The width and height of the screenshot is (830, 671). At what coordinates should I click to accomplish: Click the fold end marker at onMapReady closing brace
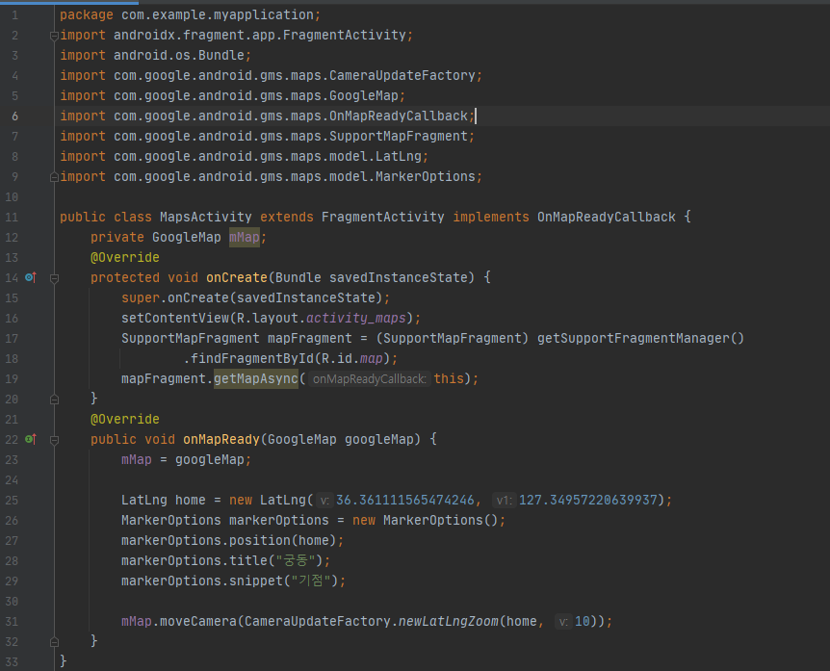click(x=54, y=642)
